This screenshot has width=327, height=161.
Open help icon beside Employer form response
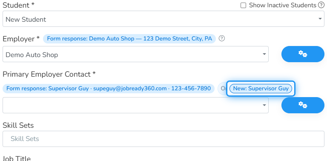click(222, 39)
